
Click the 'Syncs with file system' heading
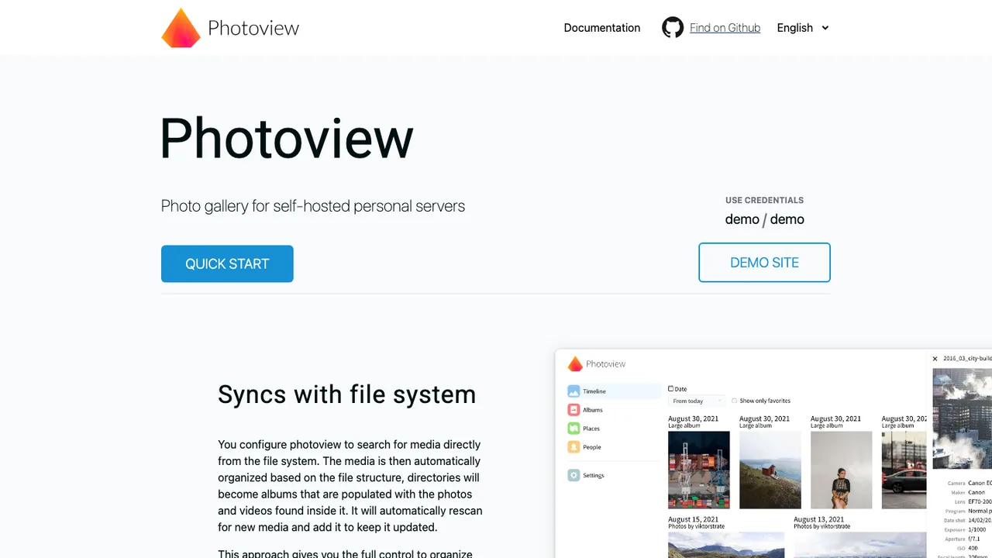click(x=346, y=394)
